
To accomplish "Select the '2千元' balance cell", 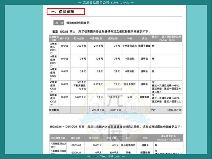I will click(100, 71).
